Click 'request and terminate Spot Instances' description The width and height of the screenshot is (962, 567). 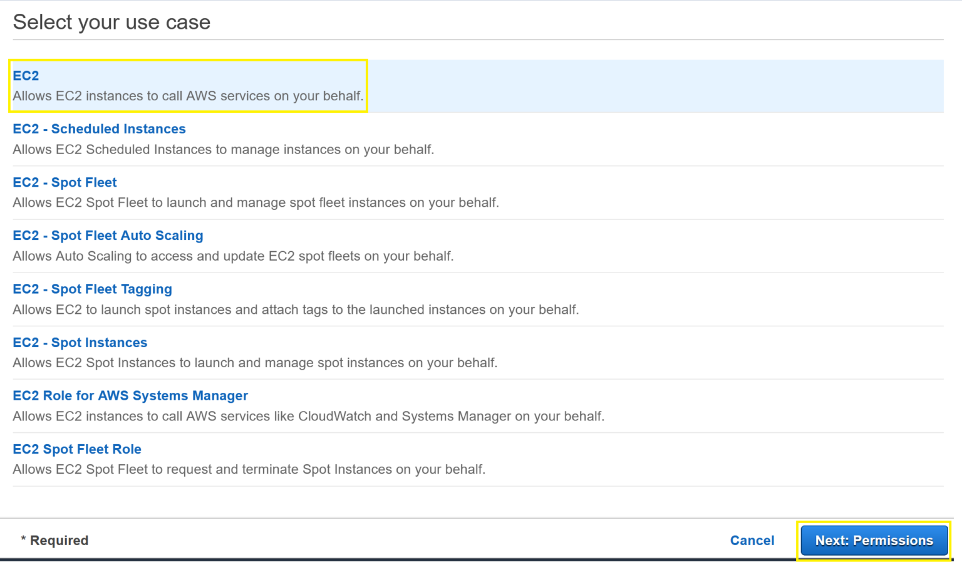coord(249,469)
